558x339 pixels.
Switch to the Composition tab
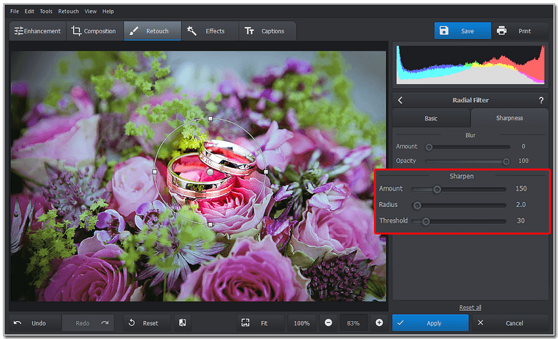95,31
